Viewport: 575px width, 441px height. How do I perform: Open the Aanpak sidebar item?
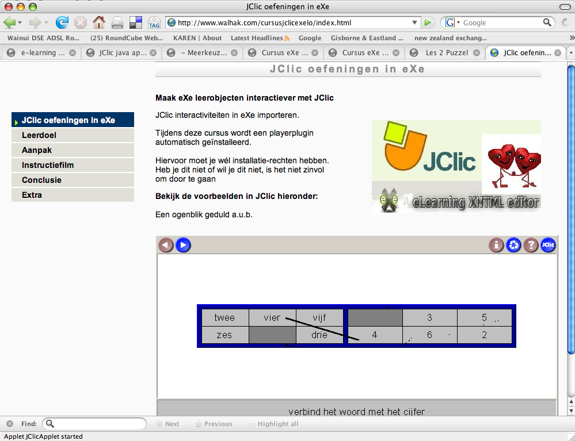tap(73, 150)
